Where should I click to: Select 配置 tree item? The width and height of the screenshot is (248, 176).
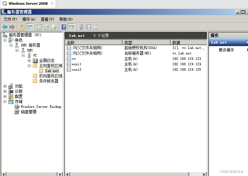(19, 96)
